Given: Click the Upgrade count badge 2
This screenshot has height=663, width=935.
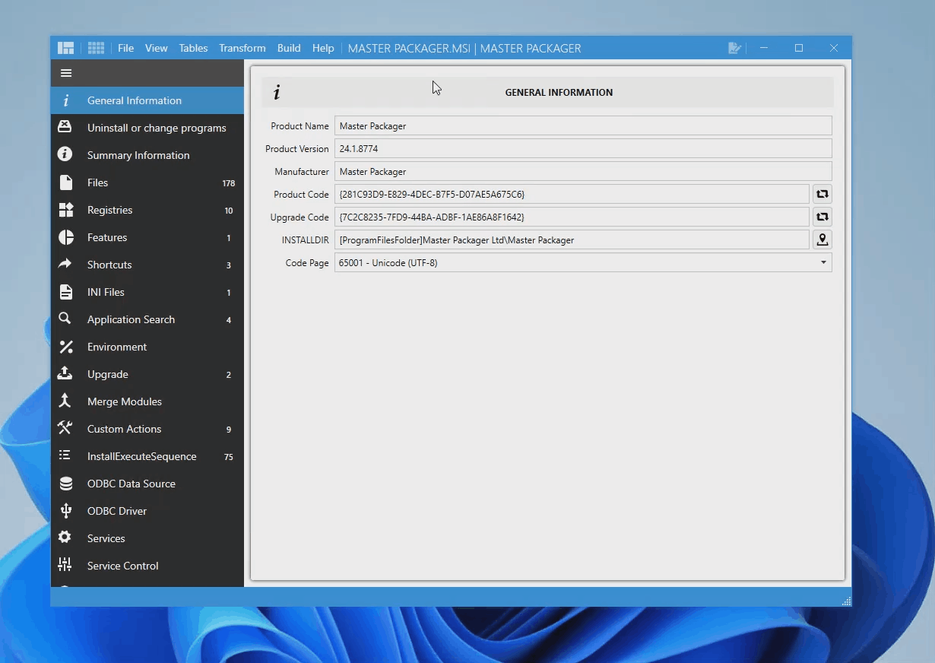Looking at the screenshot, I should (229, 375).
